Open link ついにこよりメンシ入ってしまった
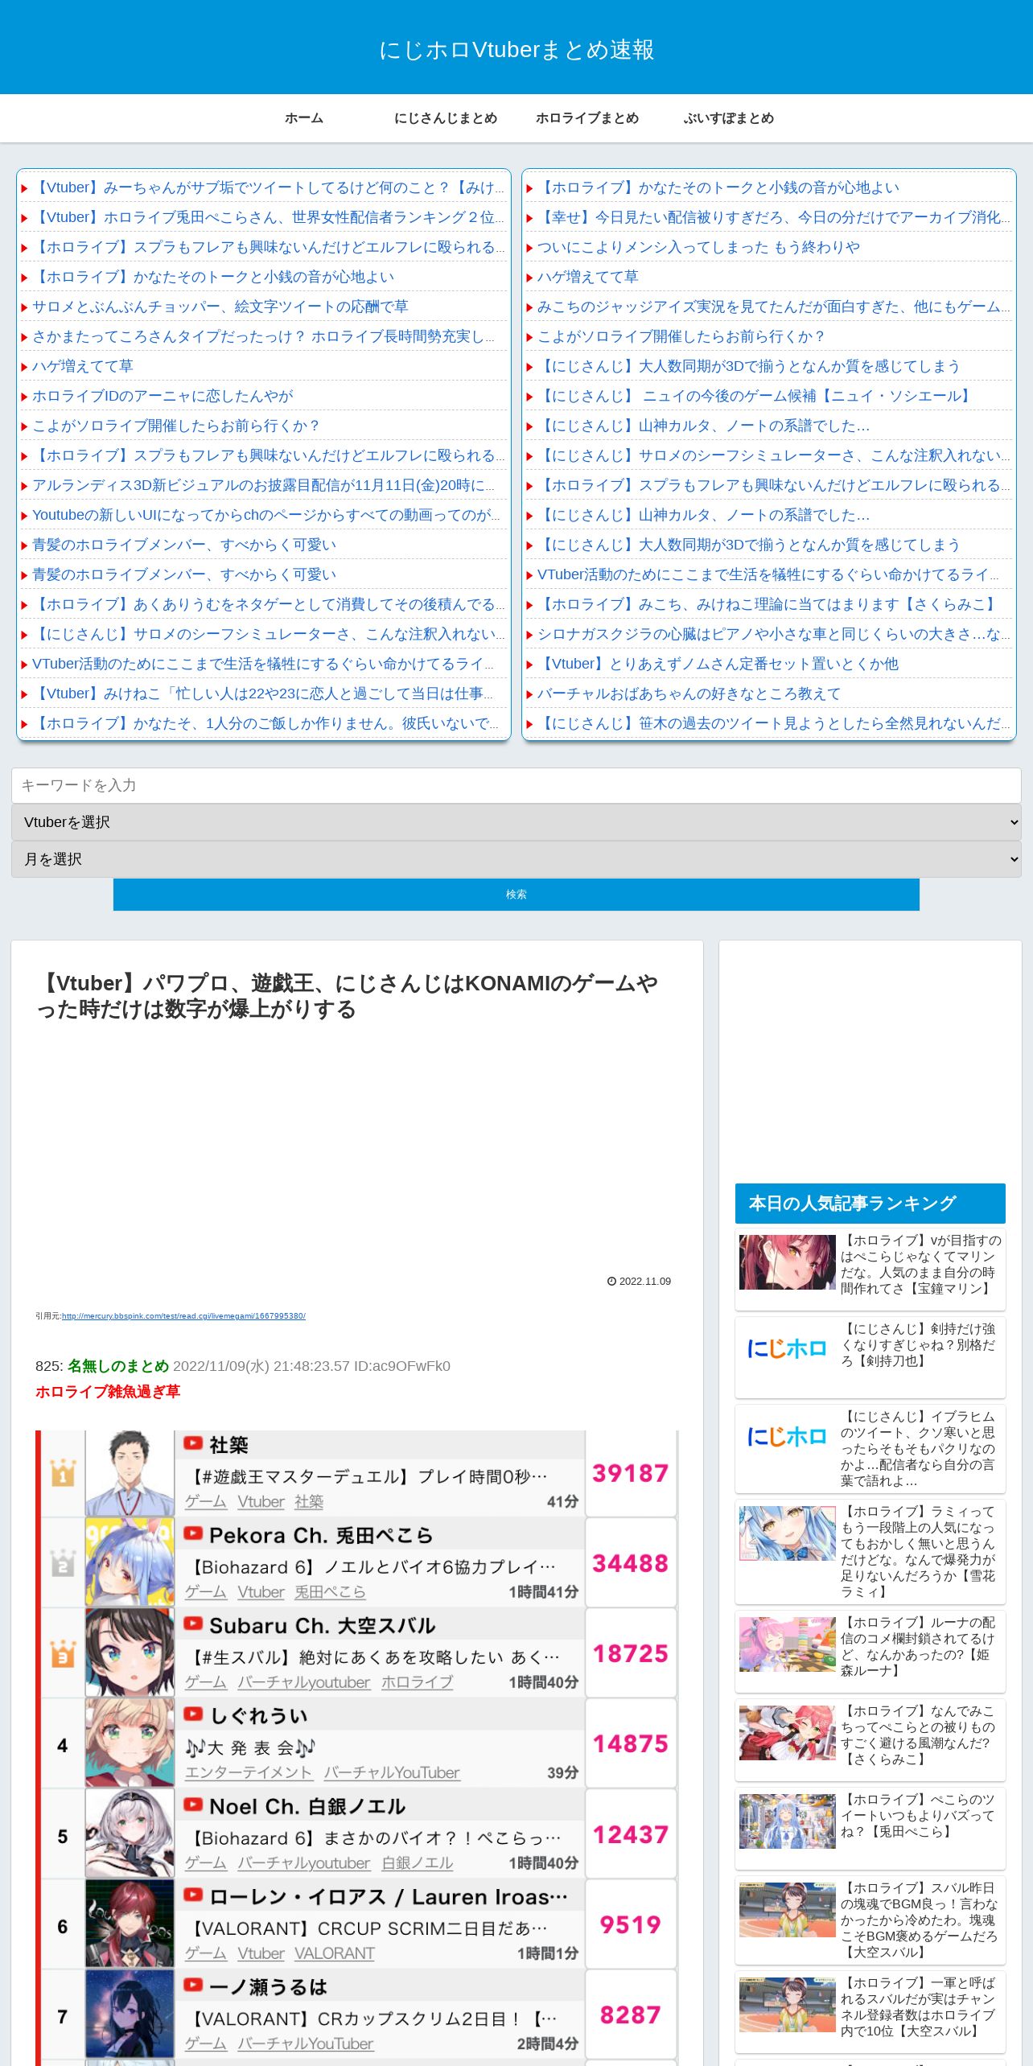1033x2066 pixels. (x=698, y=247)
